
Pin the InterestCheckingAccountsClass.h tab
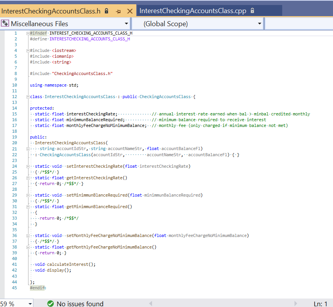[x=119, y=11]
